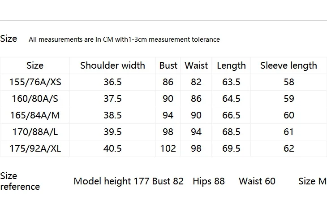Click the Hips 88 reference text
This screenshot has width=327, height=201.
click(209, 181)
